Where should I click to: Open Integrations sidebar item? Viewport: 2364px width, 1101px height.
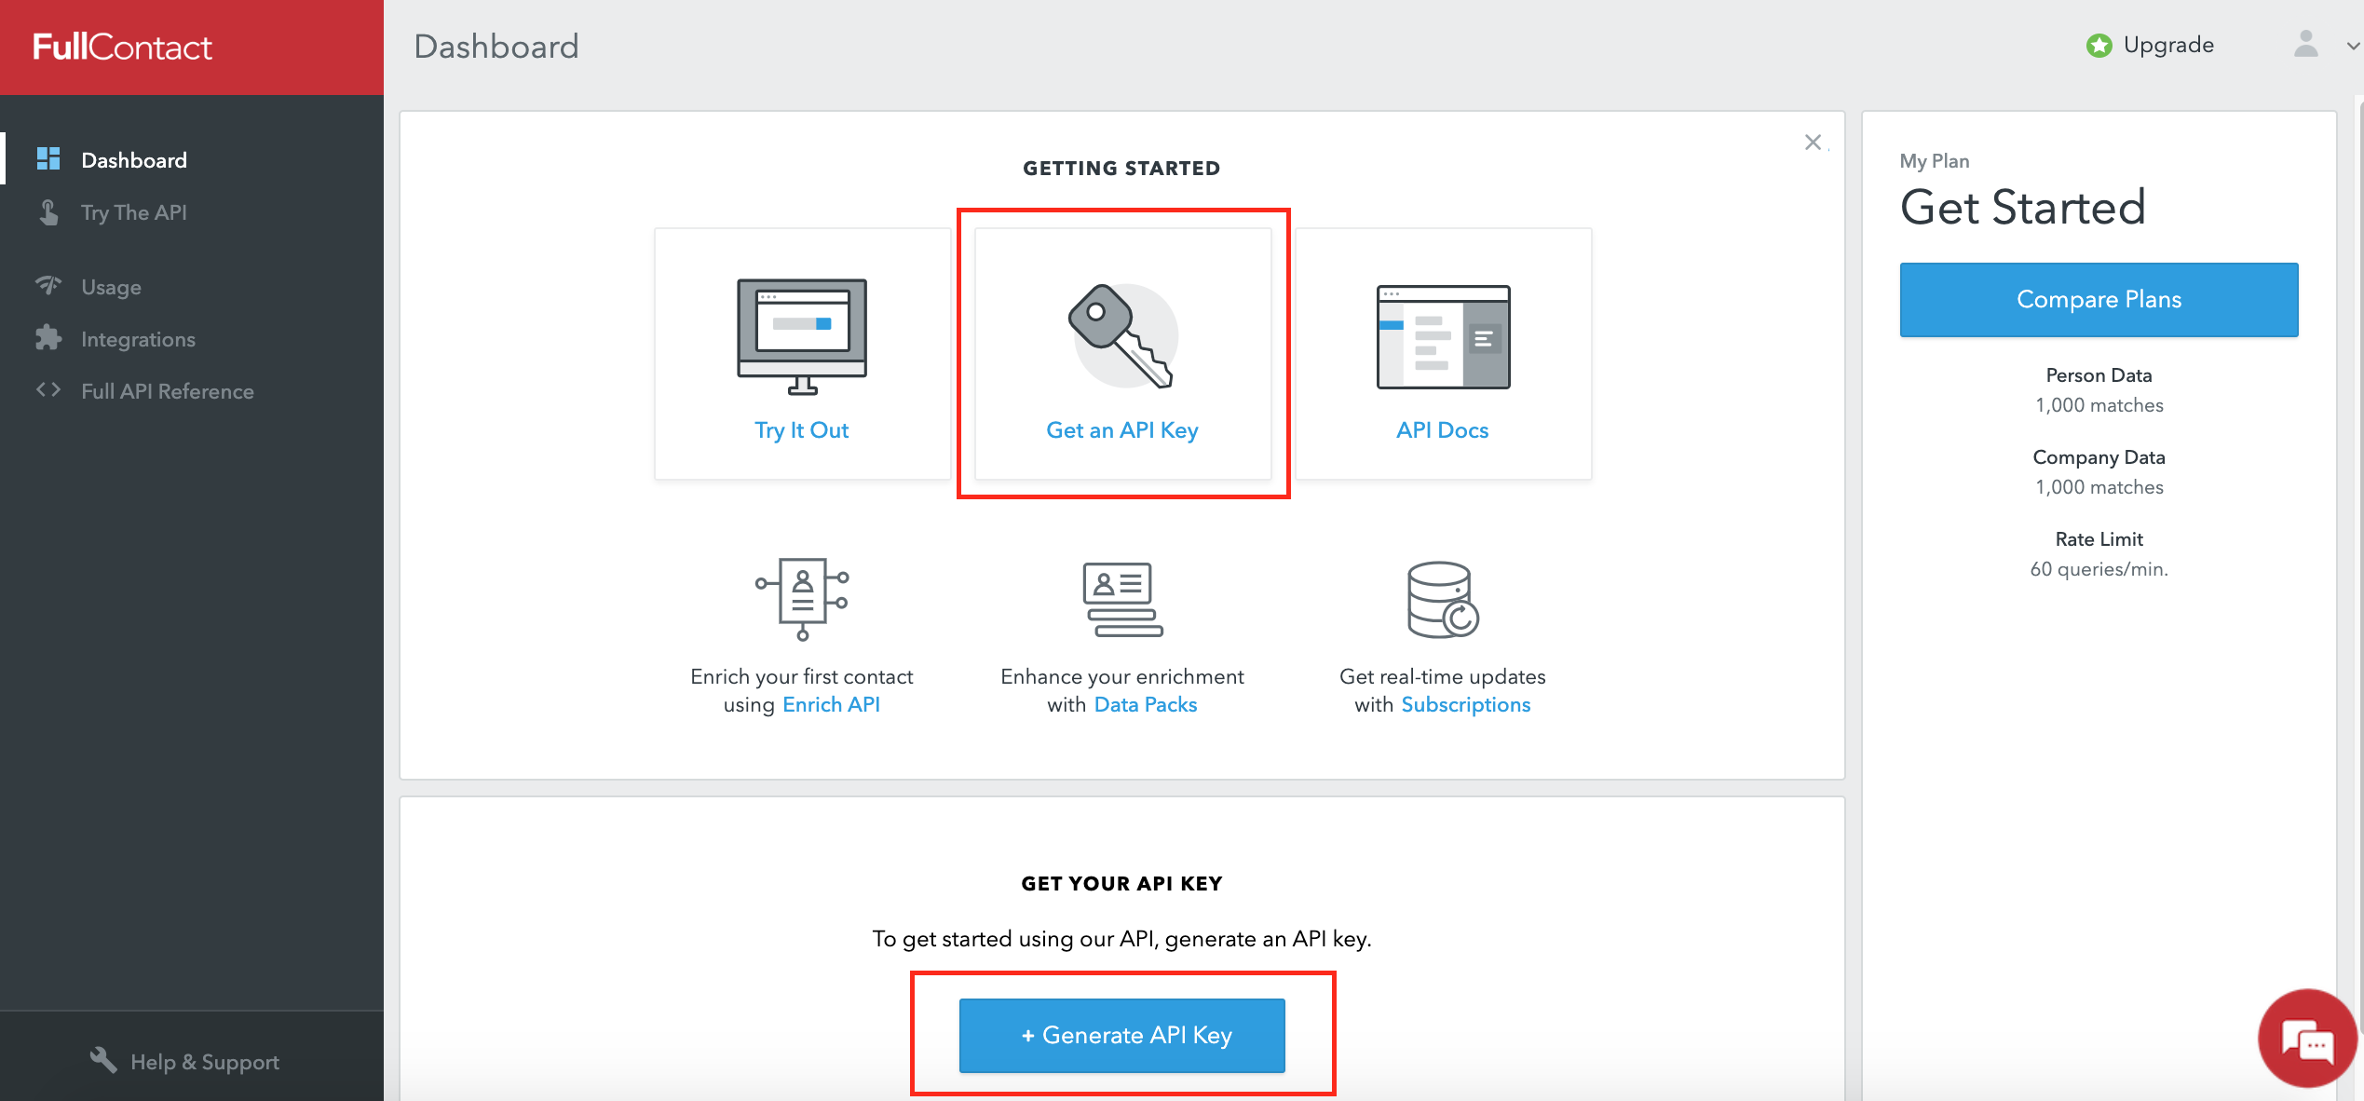point(138,339)
